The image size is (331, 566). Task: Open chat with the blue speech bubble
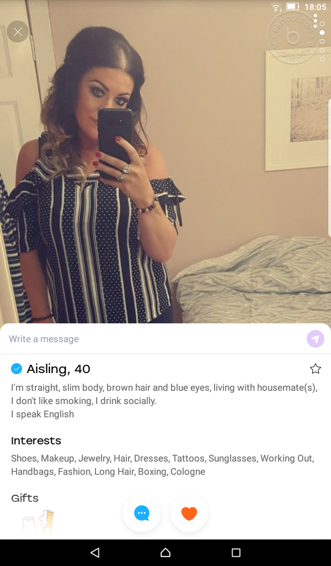pyautogui.click(x=142, y=513)
